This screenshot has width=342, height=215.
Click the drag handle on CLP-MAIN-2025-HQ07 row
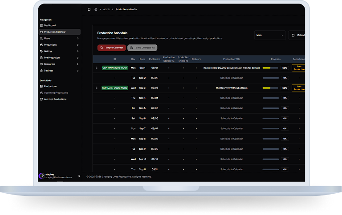[x=97, y=68]
